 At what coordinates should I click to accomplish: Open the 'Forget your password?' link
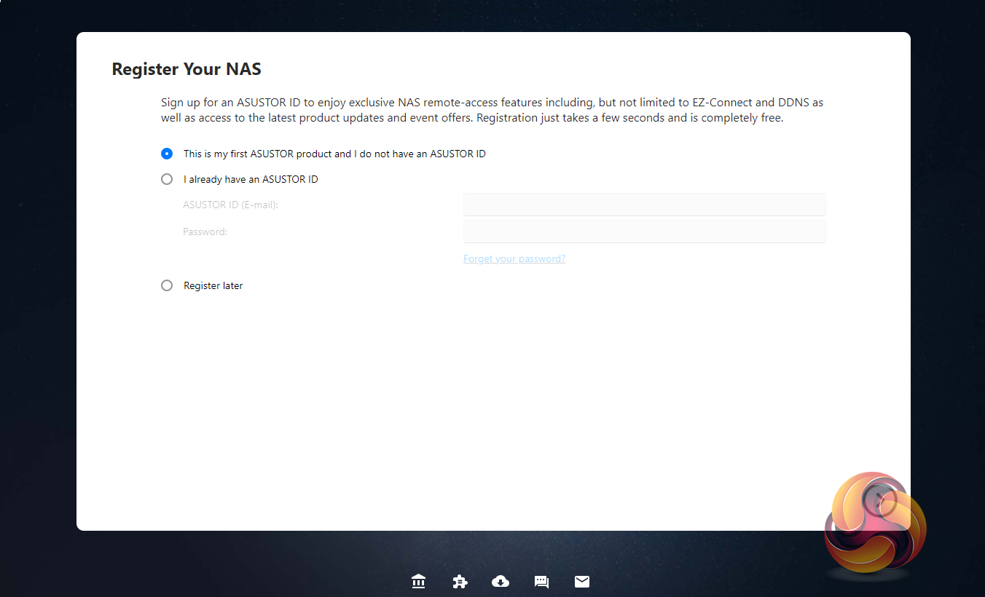pos(514,258)
